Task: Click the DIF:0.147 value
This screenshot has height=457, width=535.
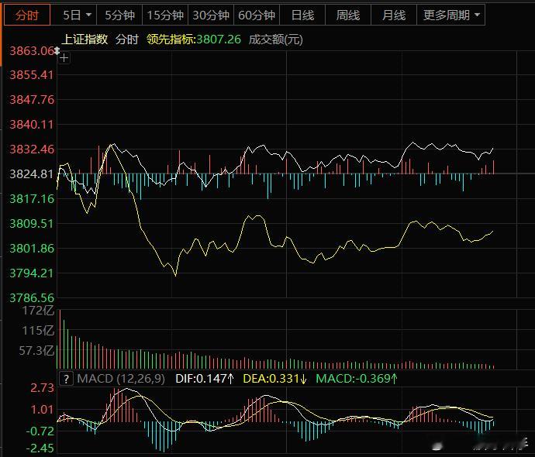Action: pos(205,379)
